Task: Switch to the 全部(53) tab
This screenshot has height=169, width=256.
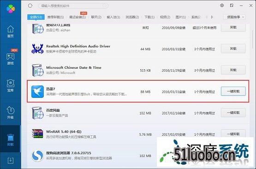Action: 36,17
